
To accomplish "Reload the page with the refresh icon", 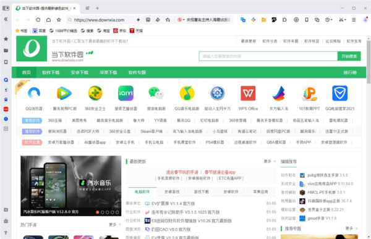I will click(x=38, y=20).
